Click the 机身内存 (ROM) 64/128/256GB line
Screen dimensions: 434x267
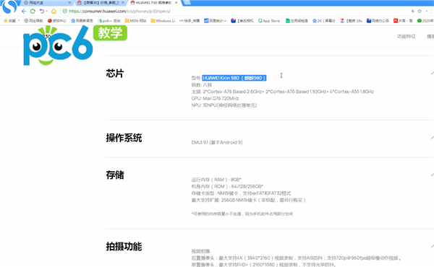point(227,186)
